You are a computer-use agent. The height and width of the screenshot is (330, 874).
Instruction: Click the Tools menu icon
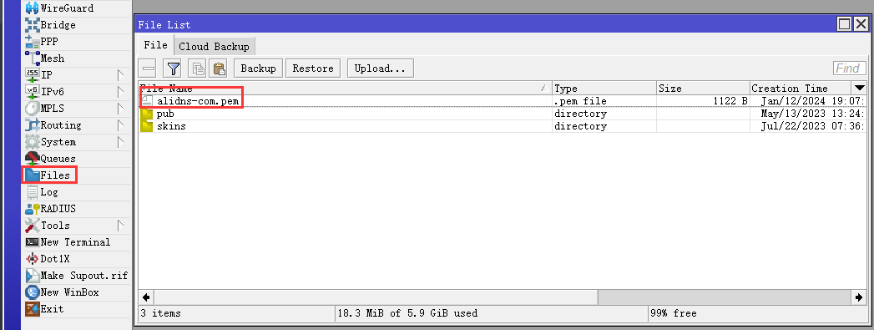[x=33, y=226]
